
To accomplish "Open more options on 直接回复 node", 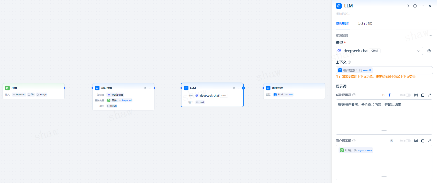I will pos(321,88).
